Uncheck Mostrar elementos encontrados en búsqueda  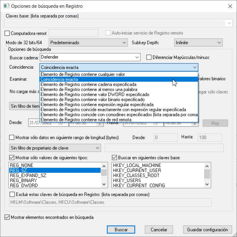click(x=7, y=217)
